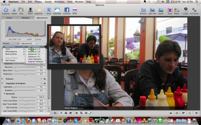The width and height of the screenshot is (201, 125).
Task: Choose Hold Highlights preset
Action: point(35,59)
